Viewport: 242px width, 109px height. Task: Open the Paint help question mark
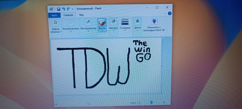[x=170, y=13]
